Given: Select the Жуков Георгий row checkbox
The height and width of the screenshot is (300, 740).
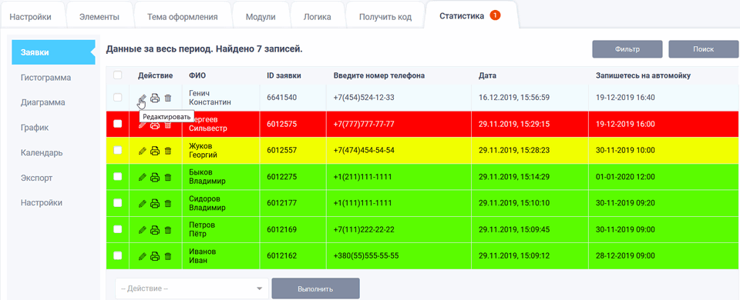Looking at the screenshot, I should (x=118, y=150).
